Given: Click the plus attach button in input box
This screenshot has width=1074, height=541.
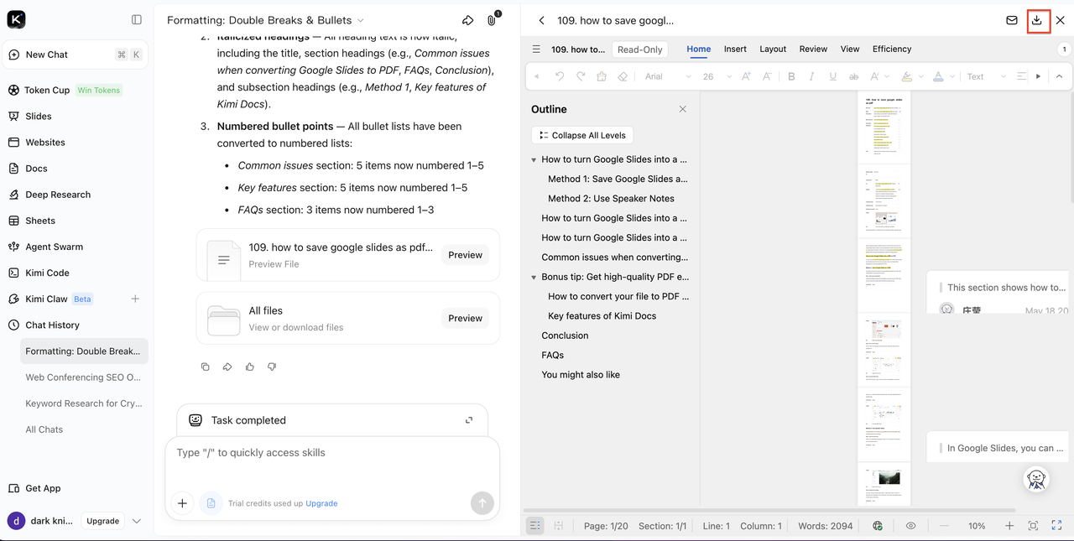Looking at the screenshot, I should click(182, 503).
